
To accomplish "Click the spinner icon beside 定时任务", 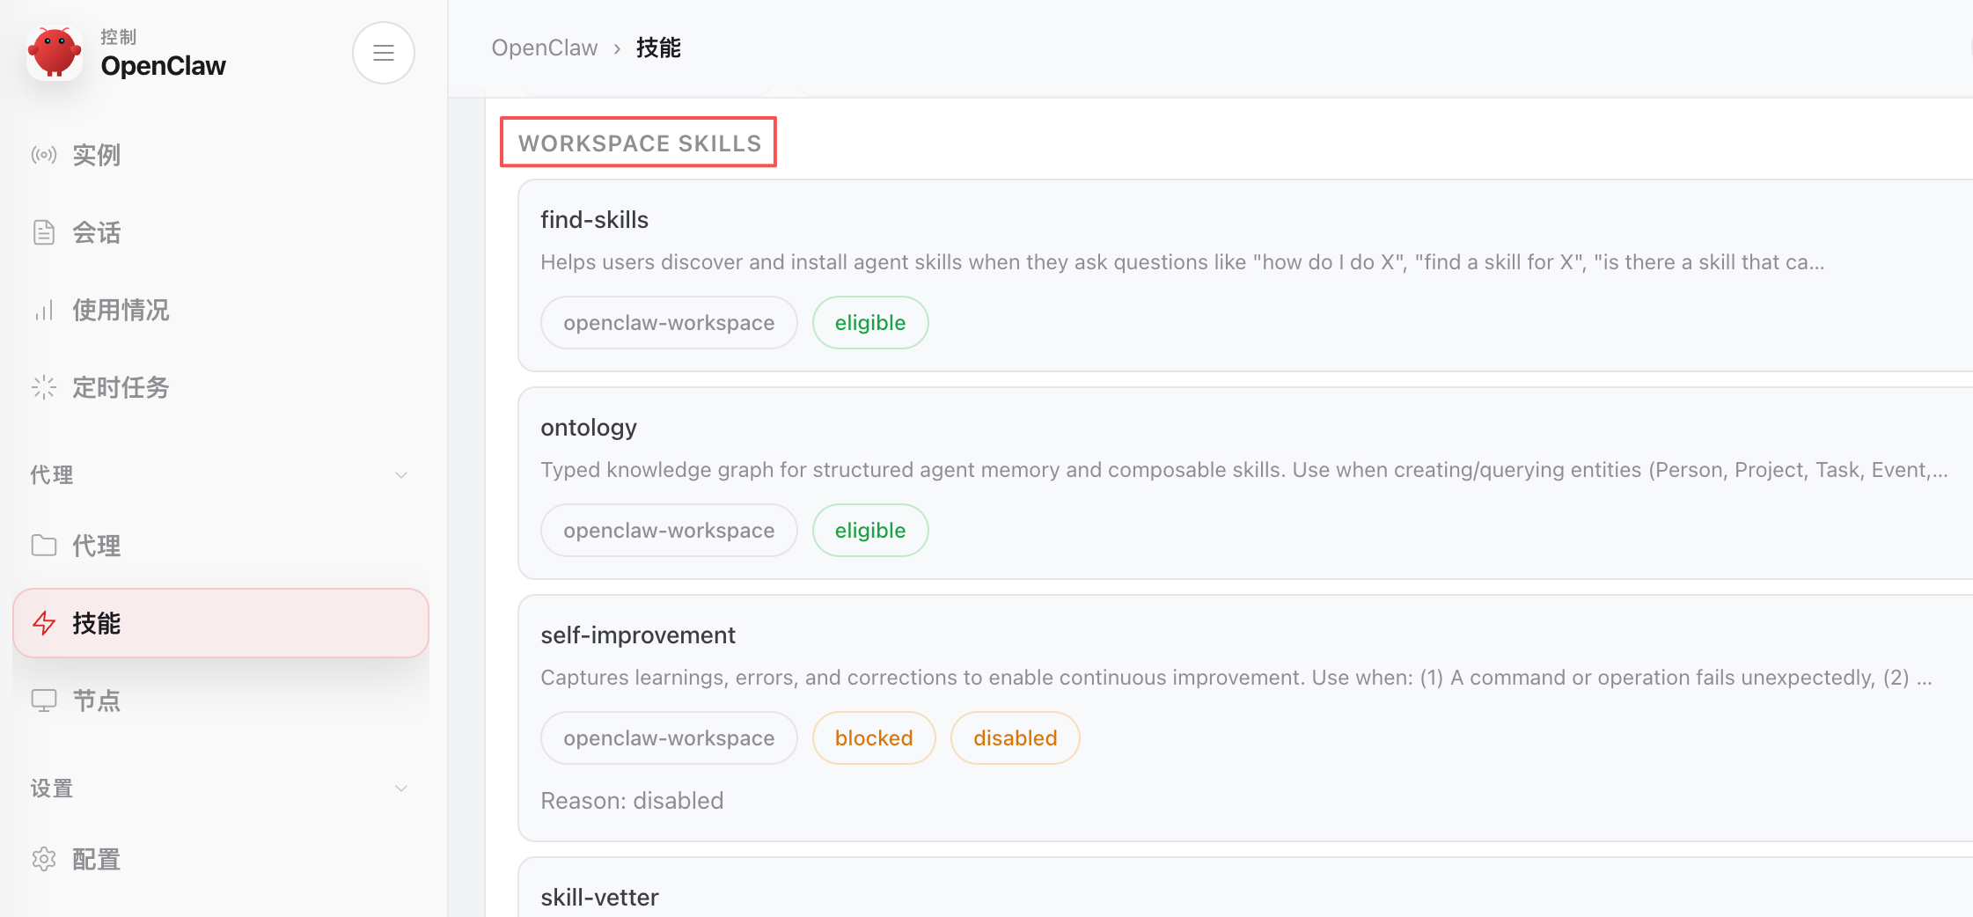I will [x=44, y=388].
